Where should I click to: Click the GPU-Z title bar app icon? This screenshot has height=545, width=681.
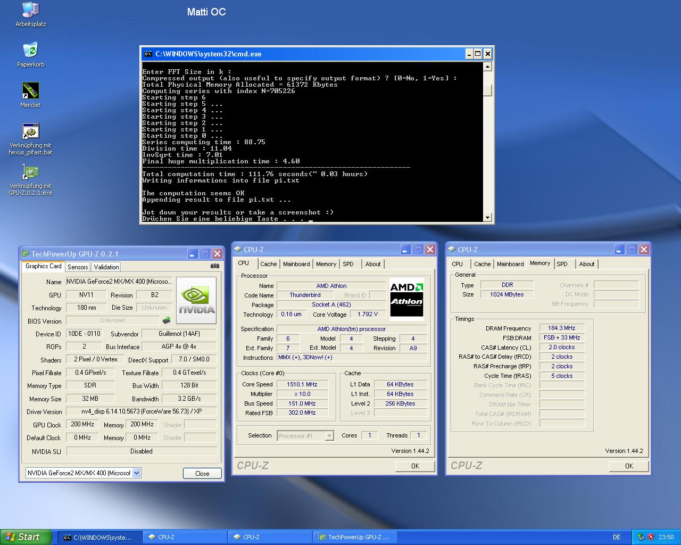[x=25, y=254]
